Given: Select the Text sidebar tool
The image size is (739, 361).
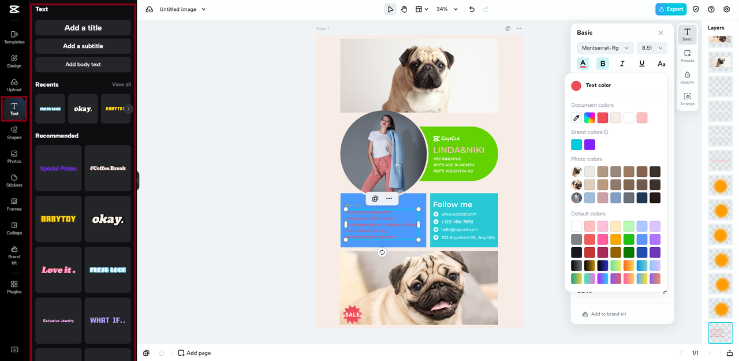Looking at the screenshot, I should pos(14,109).
